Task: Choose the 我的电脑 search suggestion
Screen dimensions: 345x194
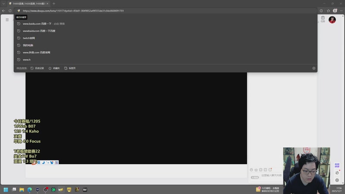Action: [166, 45]
